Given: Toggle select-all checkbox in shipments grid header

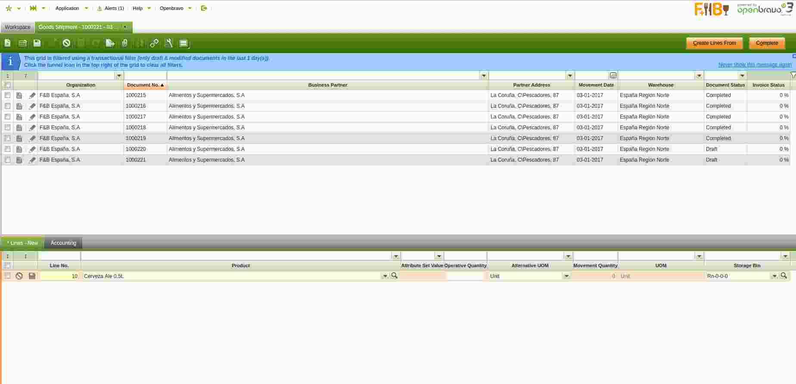Looking at the screenshot, I should 7,85.
